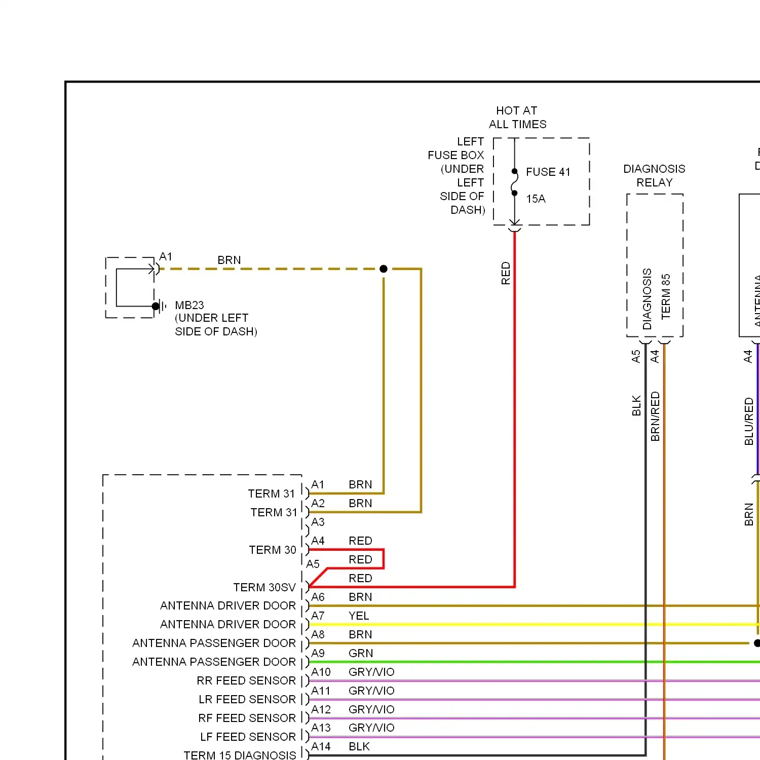
Task: Click the A1 pin label at MB23 connector
Action: point(166,257)
